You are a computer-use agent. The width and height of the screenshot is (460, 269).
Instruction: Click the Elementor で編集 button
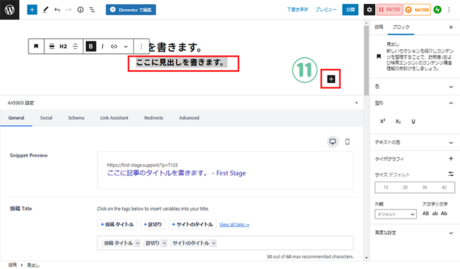point(131,9)
